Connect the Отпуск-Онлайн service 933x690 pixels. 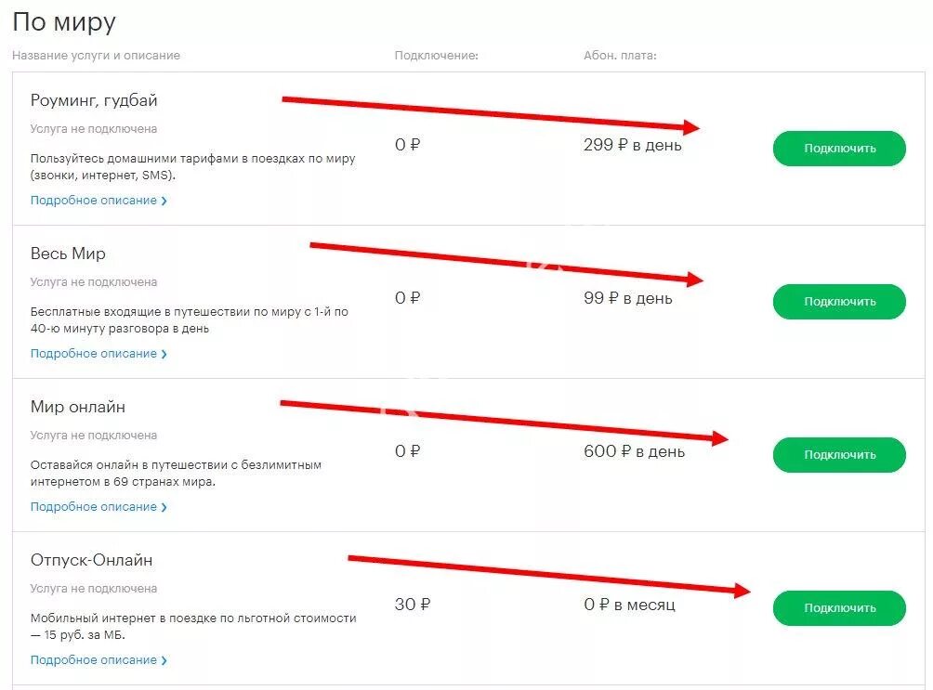839,608
